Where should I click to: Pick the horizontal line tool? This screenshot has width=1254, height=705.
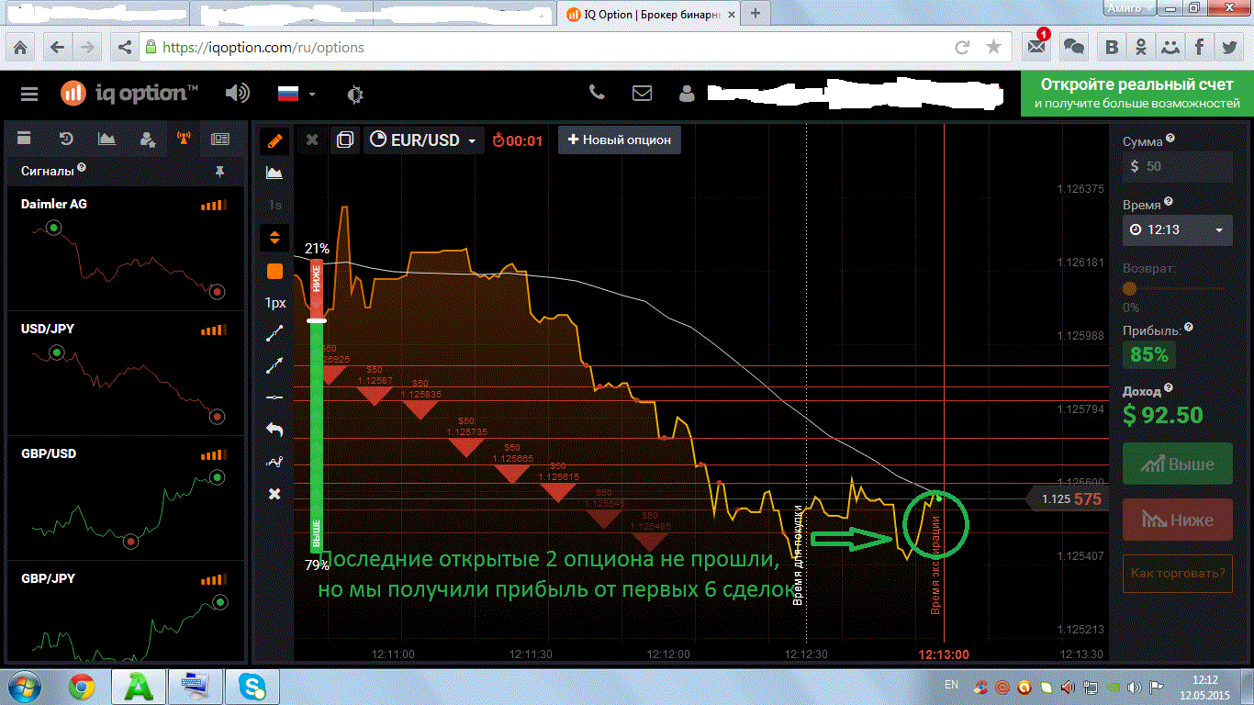point(274,397)
